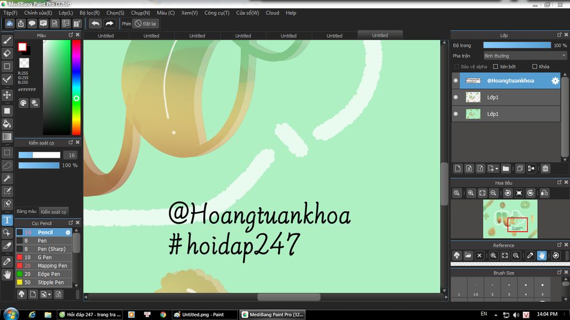Select the Brush tool in left toolbar

point(7,40)
